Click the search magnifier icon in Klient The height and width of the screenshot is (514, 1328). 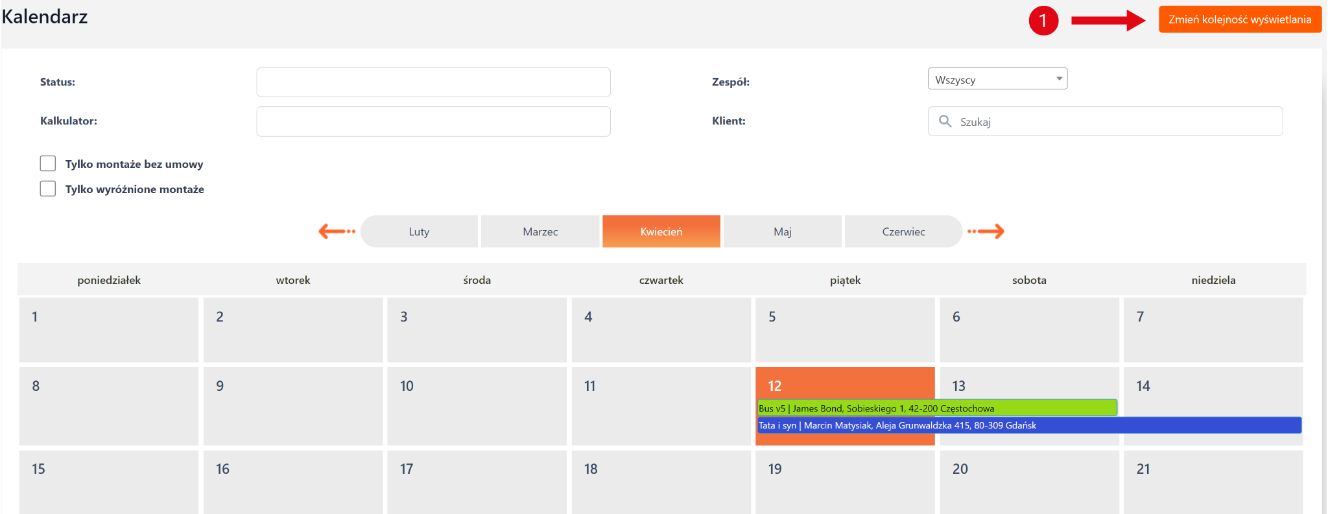pyautogui.click(x=945, y=121)
